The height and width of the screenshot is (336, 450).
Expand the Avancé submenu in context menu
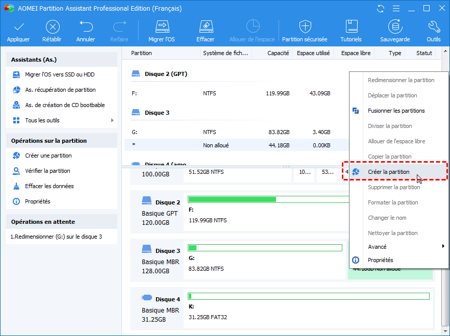pos(443,247)
